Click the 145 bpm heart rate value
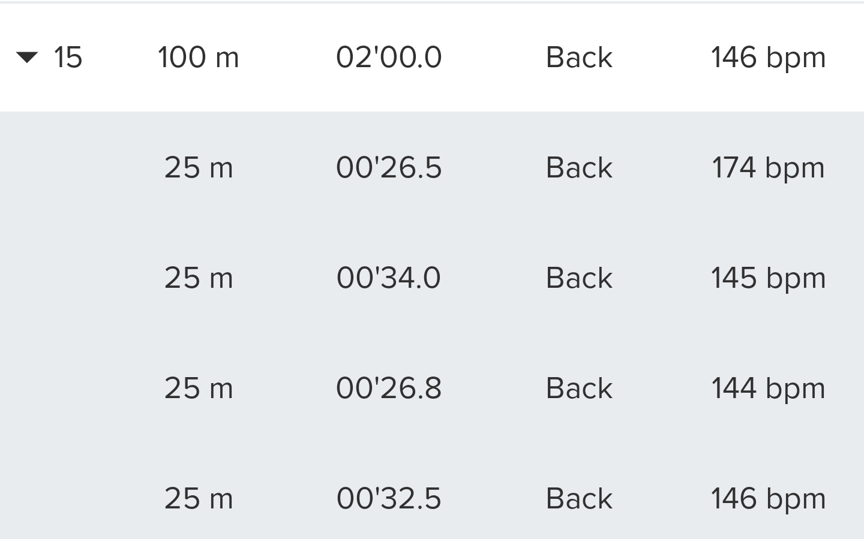 pyautogui.click(x=768, y=278)
